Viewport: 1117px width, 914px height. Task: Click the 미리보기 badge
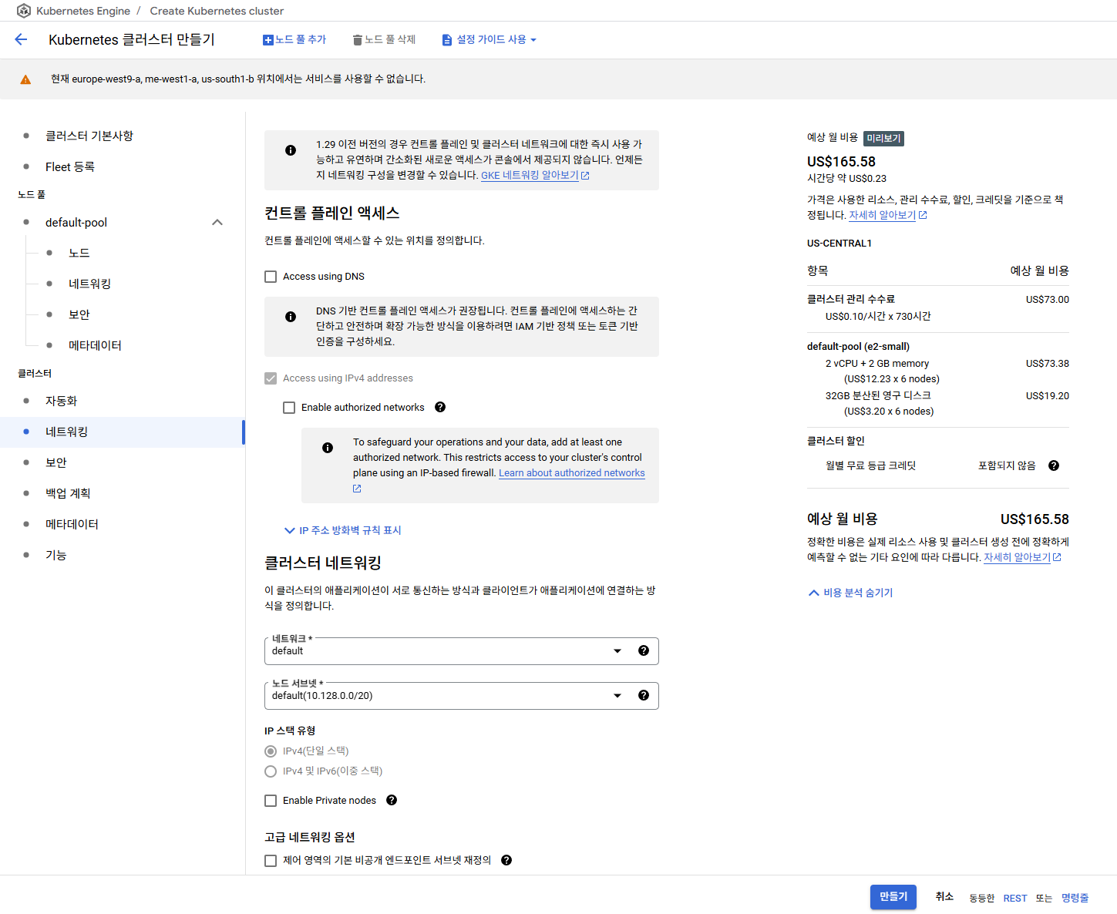(x=883, y=139)
